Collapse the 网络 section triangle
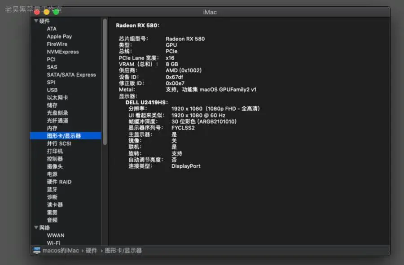404x265 pixels. click(36, 227)
